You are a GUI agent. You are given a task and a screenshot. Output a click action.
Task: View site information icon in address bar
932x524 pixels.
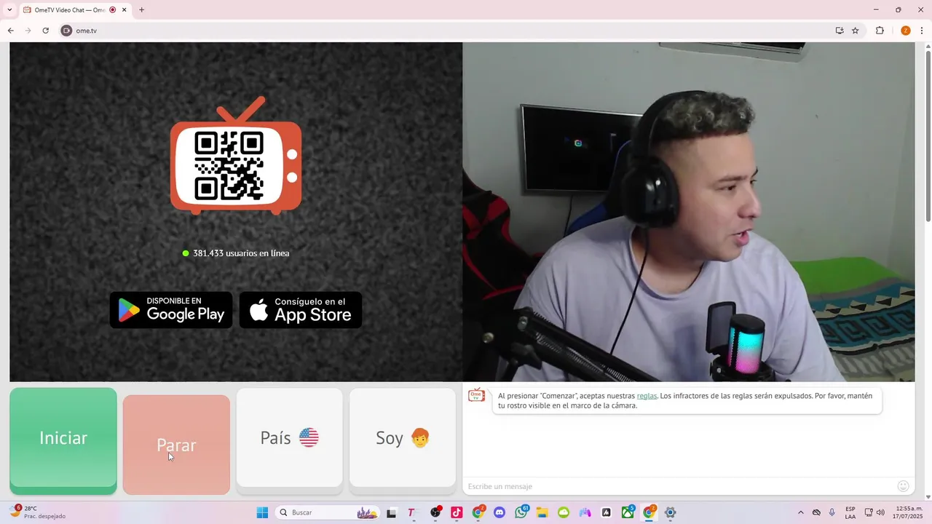67,31
